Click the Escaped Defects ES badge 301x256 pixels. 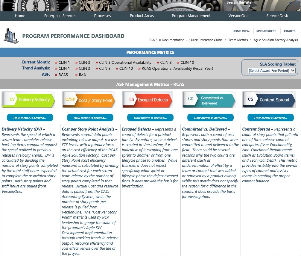(147, 99)
